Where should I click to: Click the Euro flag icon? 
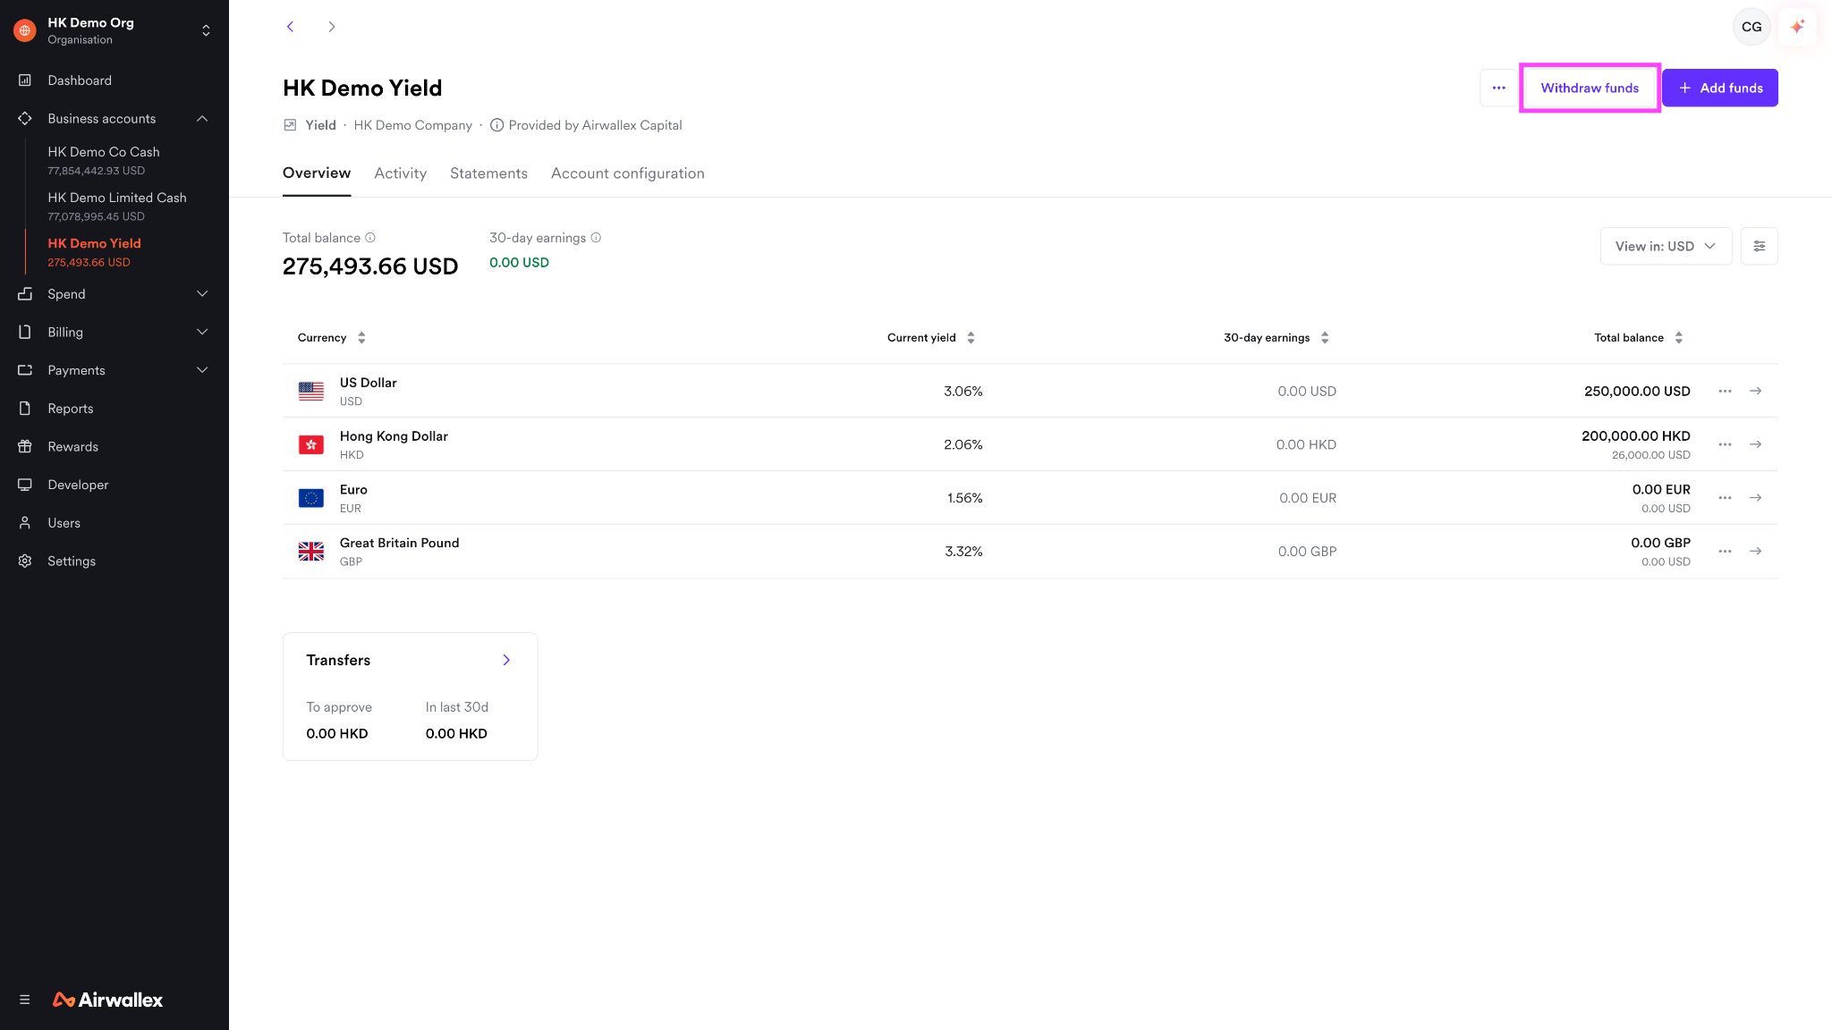pyautogui.click(x=311, y=498)
